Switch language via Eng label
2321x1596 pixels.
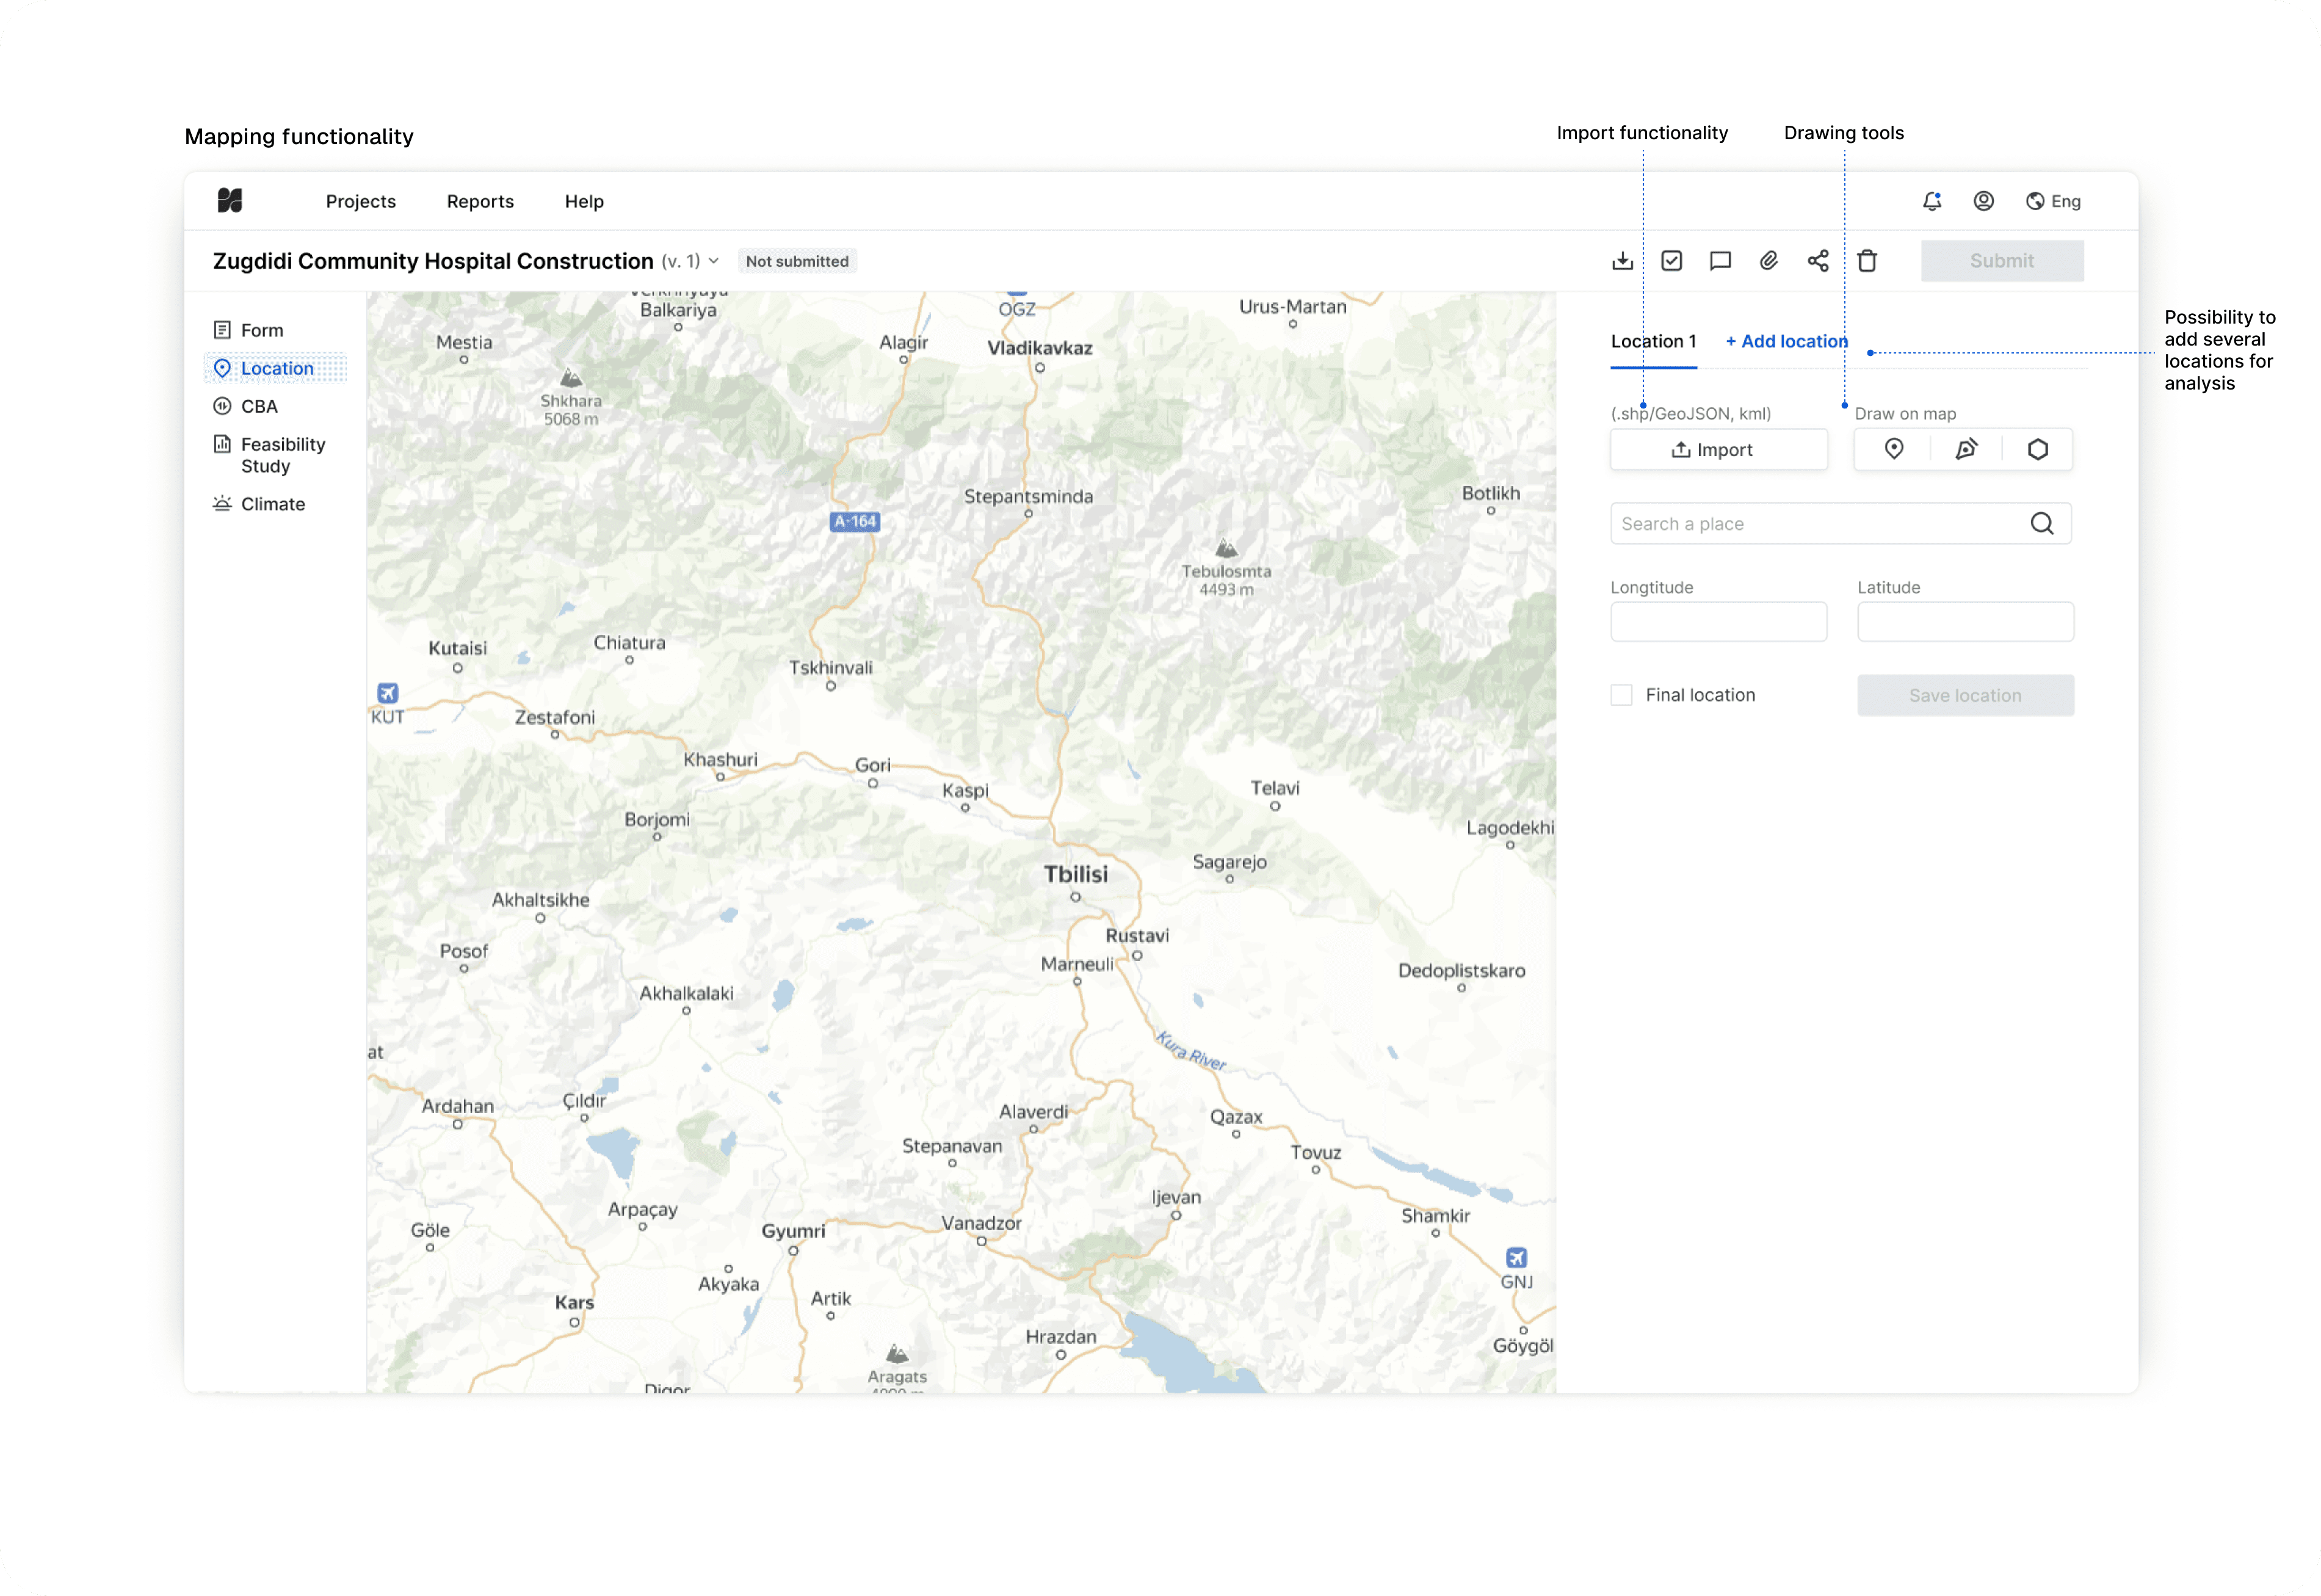pos(2065,201)
